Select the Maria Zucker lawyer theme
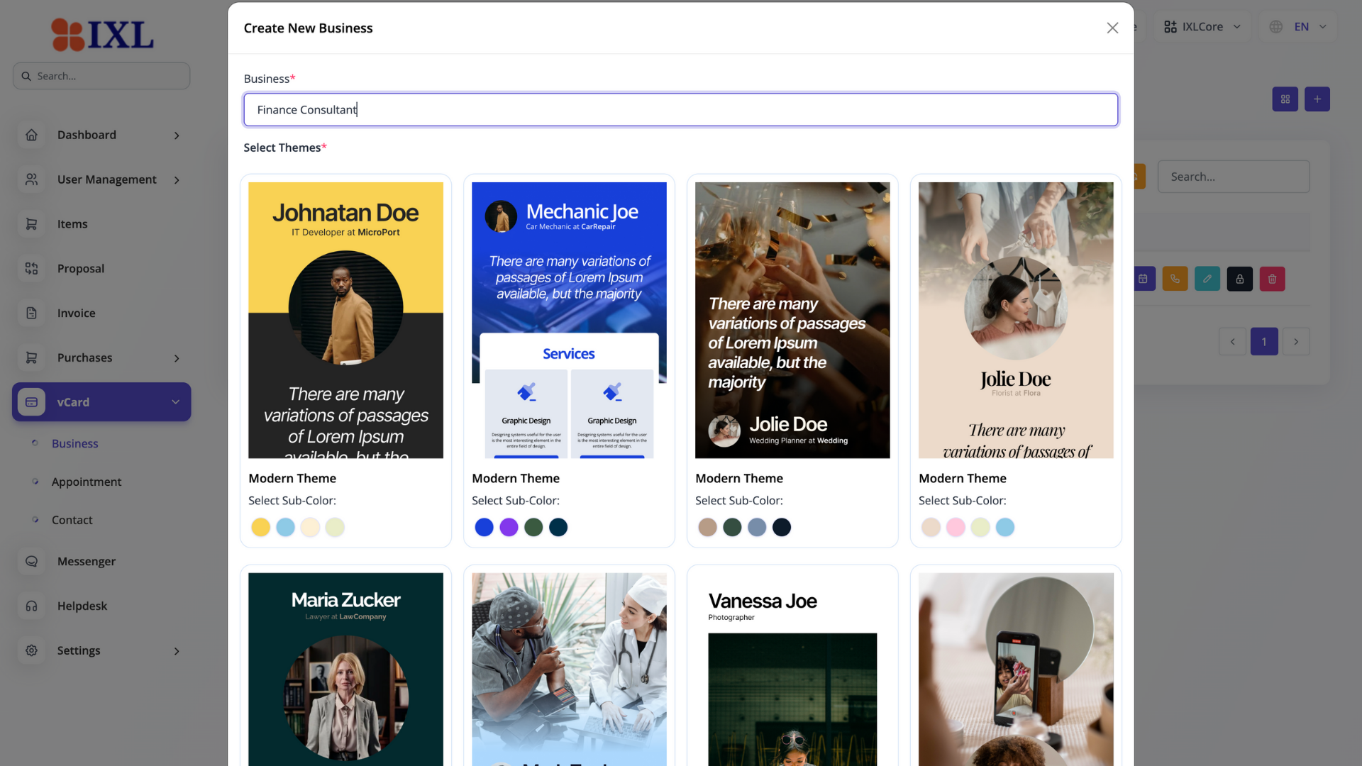 coord(345,669)
